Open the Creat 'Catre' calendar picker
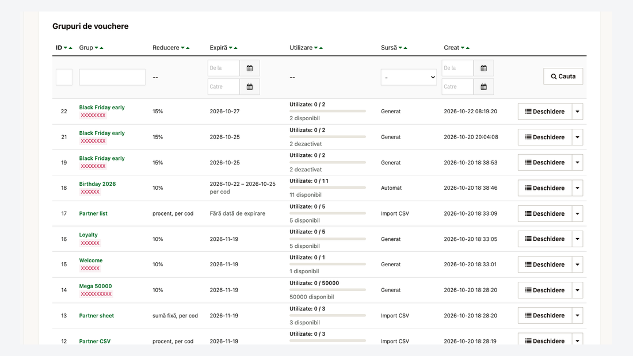This screenshot has height=356, width=633. point(483,87)
